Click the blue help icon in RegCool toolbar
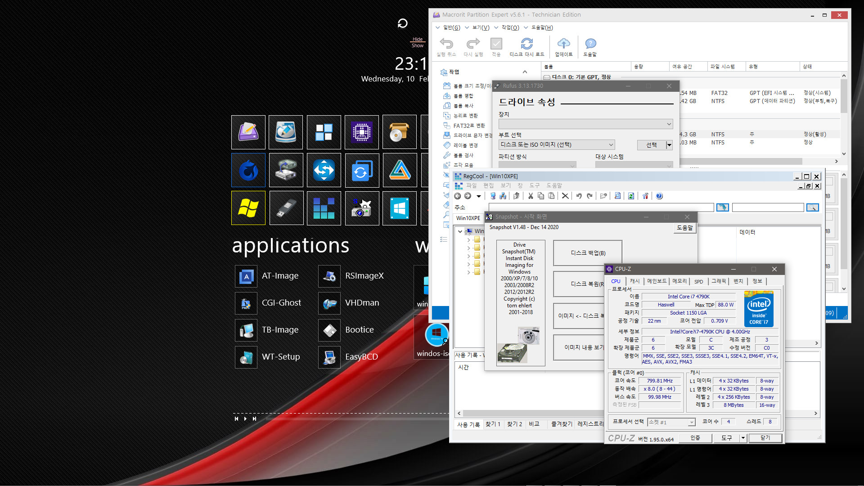Viewport: 864px width, 486px height. pyautogui.click(x=659, y=196)
